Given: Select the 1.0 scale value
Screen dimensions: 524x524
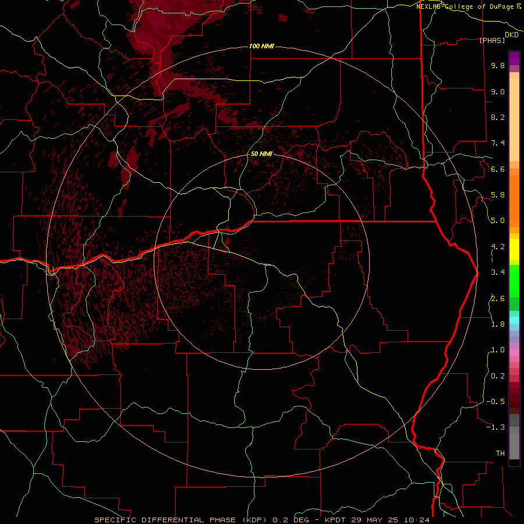Looking at the screenshot, I should pyautogui.click(x=498, y=350).
